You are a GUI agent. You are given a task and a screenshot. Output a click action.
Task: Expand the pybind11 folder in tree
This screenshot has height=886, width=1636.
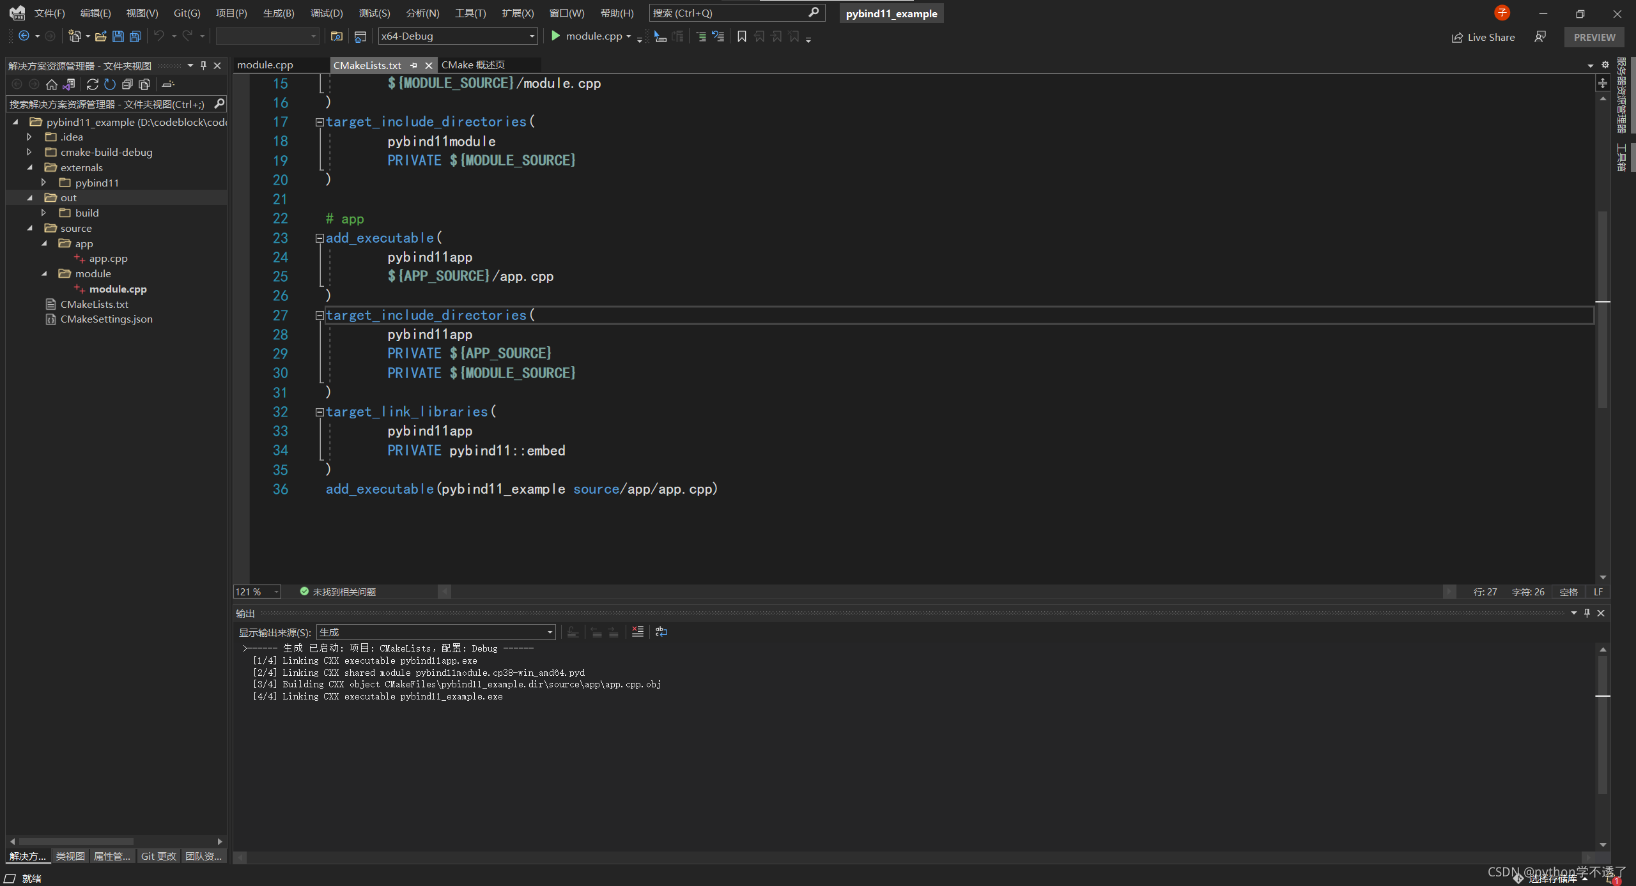click(x=43, y=183)
